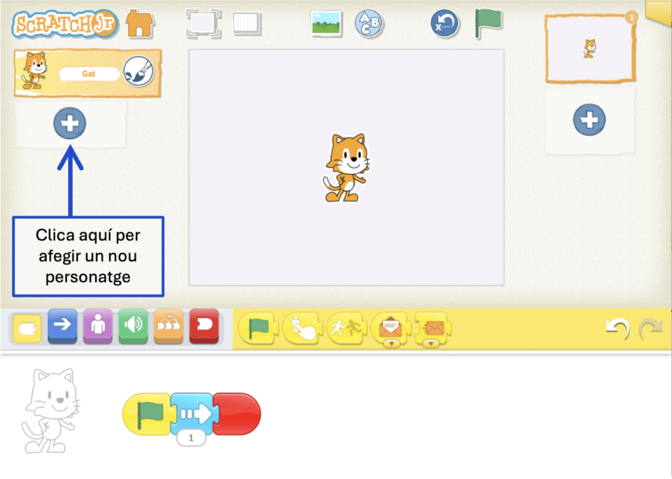Select the purple looks blocks category
672x479 pixels.
pos(98,326)
